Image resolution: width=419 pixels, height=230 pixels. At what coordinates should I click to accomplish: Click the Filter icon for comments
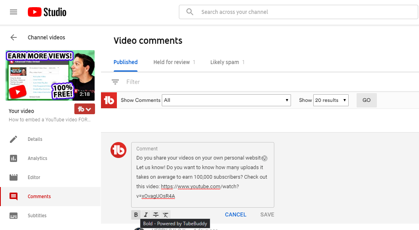point(115,82)
